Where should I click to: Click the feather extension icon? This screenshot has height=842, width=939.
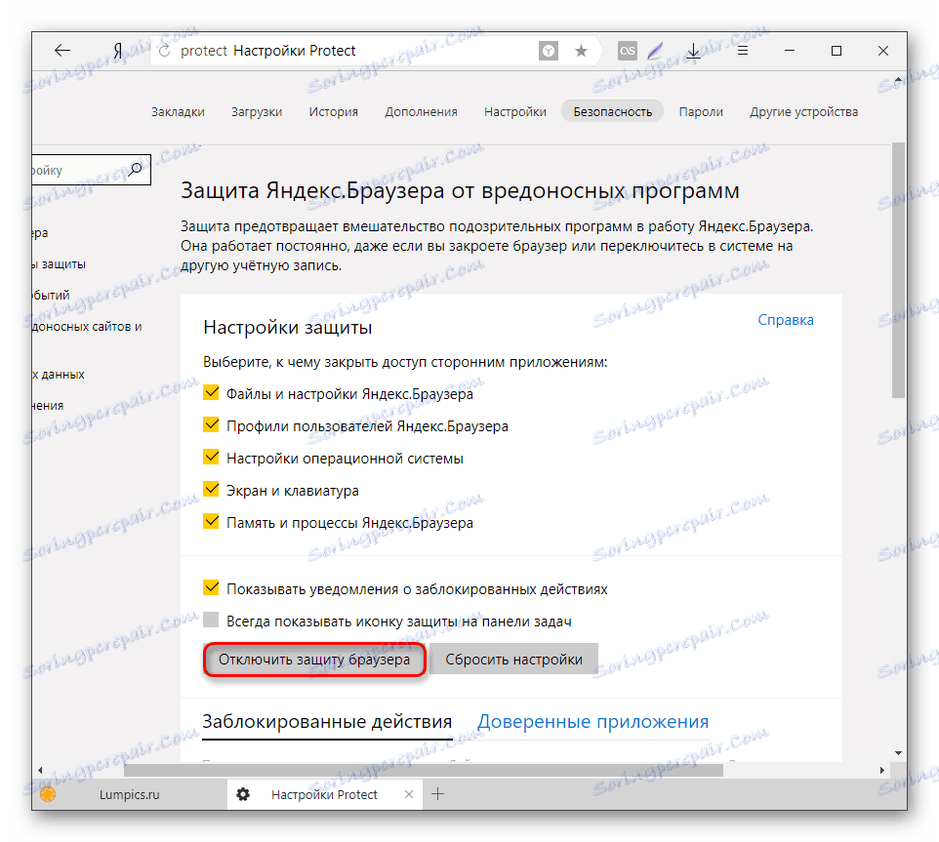coord(655,51)
